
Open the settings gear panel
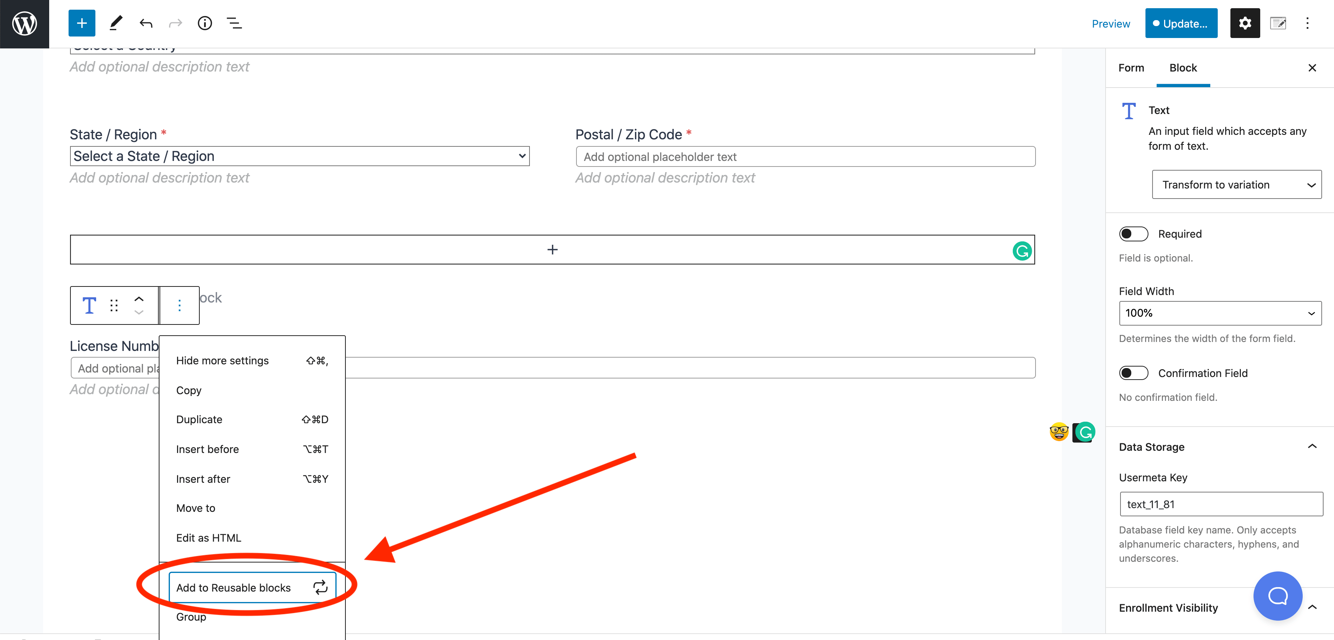(x=1245, y=23)
